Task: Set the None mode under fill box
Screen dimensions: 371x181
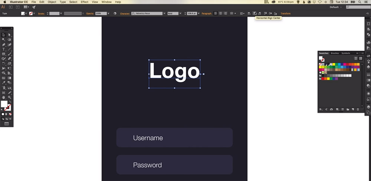Action: coord(10,114)
